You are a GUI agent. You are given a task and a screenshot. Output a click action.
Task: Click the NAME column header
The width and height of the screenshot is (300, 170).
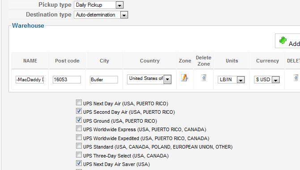(x=30, y=61)
